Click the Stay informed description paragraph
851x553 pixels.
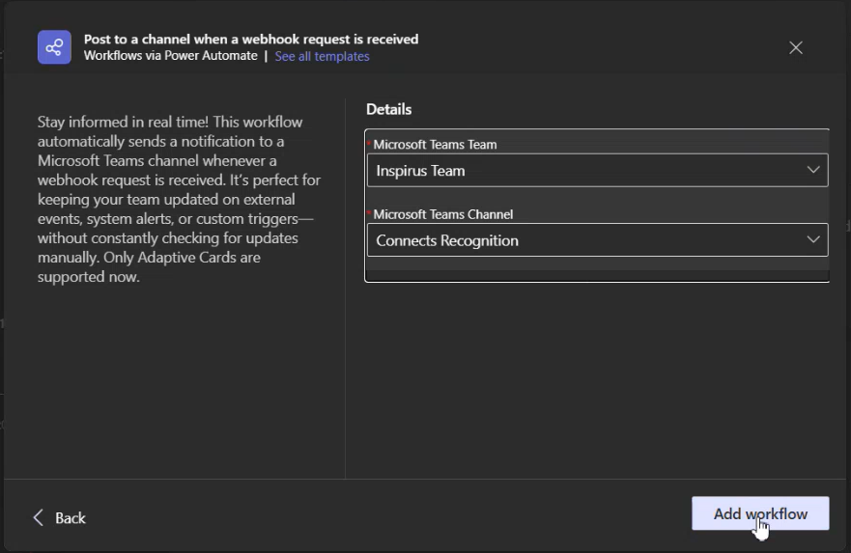pyautogui.click(x=179, y=199)
